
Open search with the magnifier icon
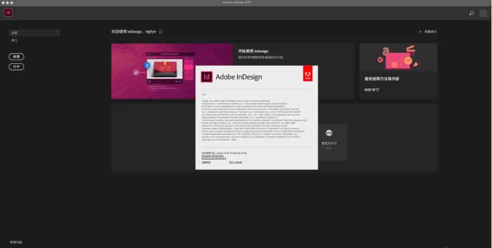coord(471,14)
